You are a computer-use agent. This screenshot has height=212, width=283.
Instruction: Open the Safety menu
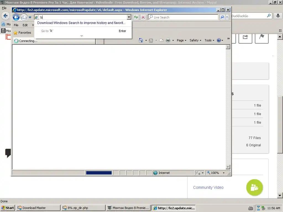195,40
